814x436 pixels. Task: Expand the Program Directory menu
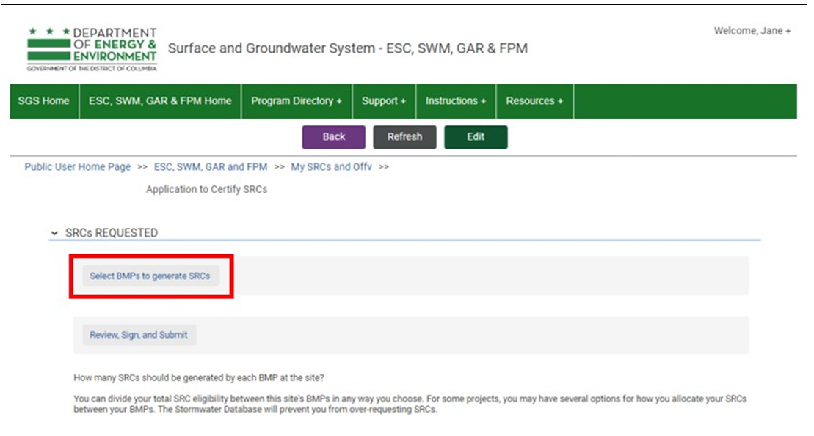(x=297, y=101)
